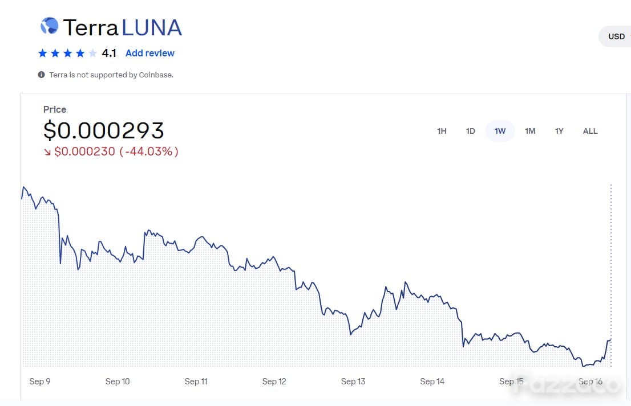This screenshot has height=406, width=631.
Task: Select the 1H time range
Action: (x=442, y=131)
